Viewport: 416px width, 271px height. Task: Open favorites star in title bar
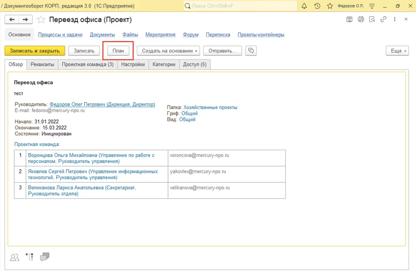(330, 6)
